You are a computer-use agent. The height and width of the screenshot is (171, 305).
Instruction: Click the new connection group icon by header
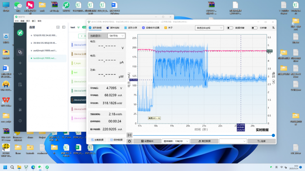58,27
